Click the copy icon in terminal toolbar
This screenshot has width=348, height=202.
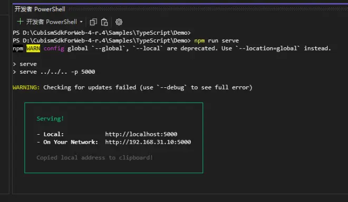tap(93, 22)
